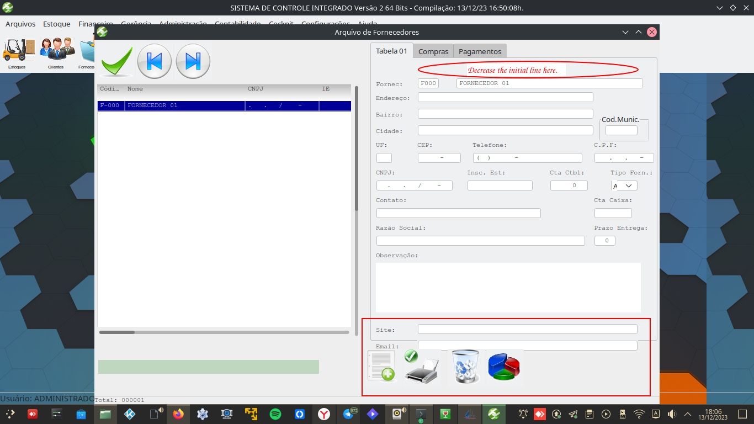This screenshot has height=424, width=754.
Task: Open the Arquivo de Fornecedores window menu icon
Action: point(102,32)
